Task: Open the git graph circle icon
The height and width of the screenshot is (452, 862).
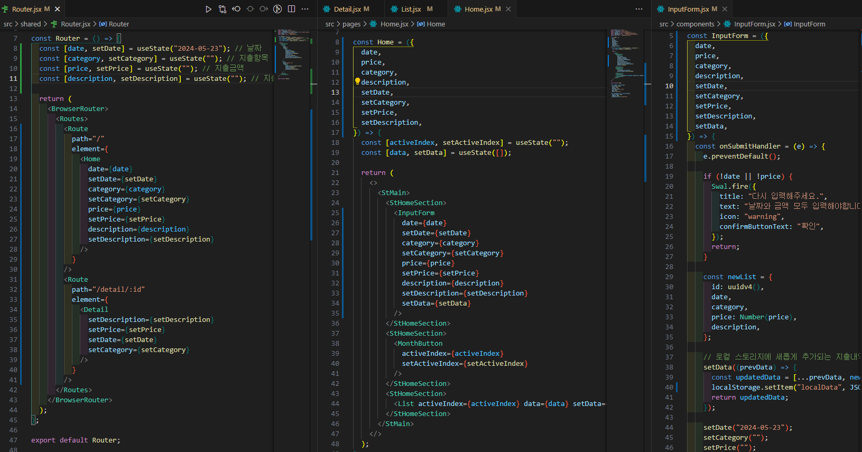Action: click(277, 9)
